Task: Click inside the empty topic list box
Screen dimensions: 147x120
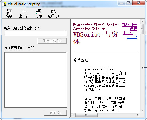Action: click(36, 80)
